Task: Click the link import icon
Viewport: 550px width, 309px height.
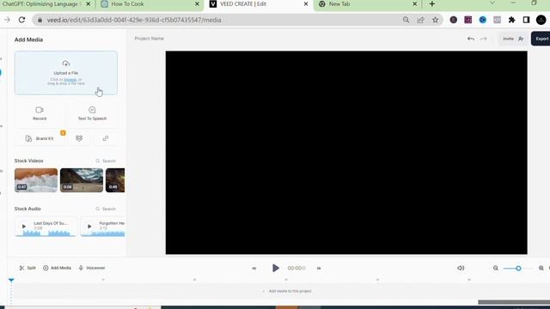Action: pyautogui.click(x=106, y=138)
